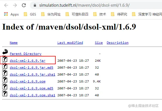Open the 技术 bookmark folder

100,14
